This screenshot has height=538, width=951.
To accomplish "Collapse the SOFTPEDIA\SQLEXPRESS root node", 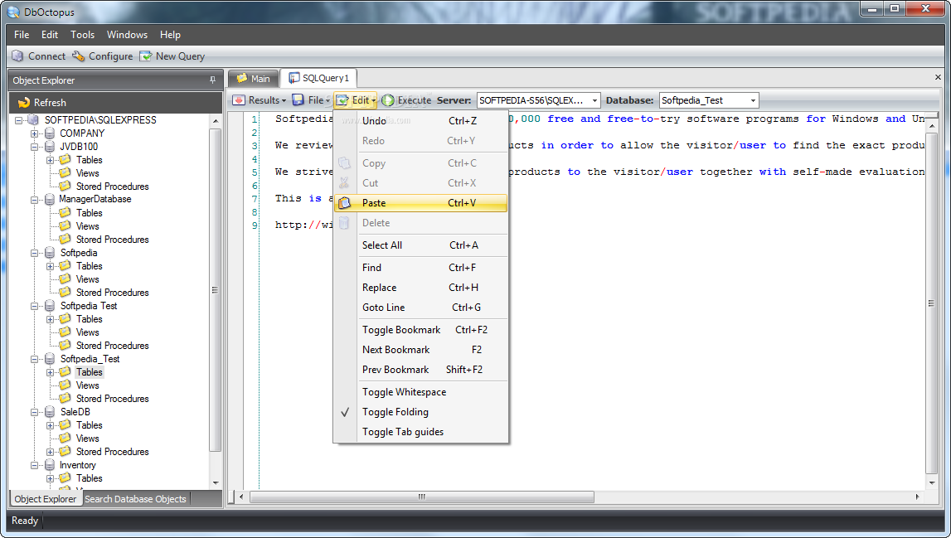I will [19, 120].
